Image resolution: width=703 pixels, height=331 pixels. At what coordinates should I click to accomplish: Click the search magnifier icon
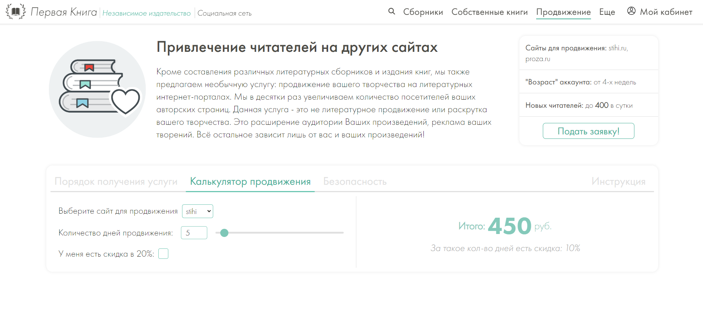(392, 11)
